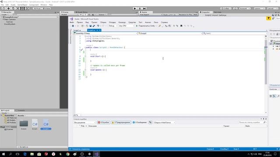Click the VS feedback flag icon
This screenshot has width=280, height=157.
269,18
